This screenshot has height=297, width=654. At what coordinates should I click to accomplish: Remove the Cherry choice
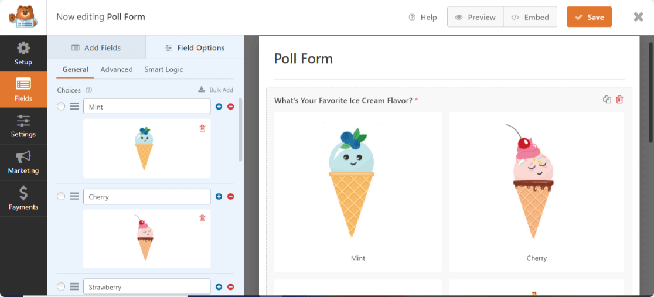point(230,196)
